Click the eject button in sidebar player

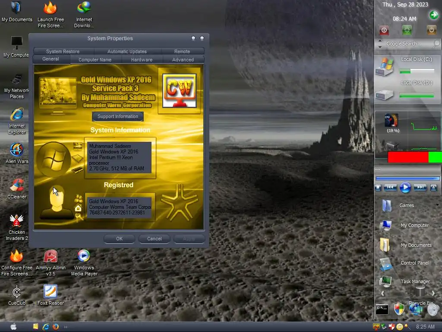(x=433, y=188)
